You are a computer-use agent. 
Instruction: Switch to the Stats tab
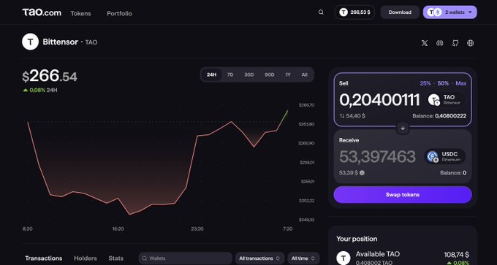pyautogui.click(x=115, y=258)
